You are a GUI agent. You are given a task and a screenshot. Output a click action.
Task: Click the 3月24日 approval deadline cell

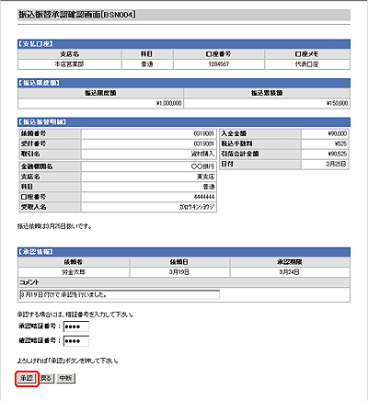[290, 272]
